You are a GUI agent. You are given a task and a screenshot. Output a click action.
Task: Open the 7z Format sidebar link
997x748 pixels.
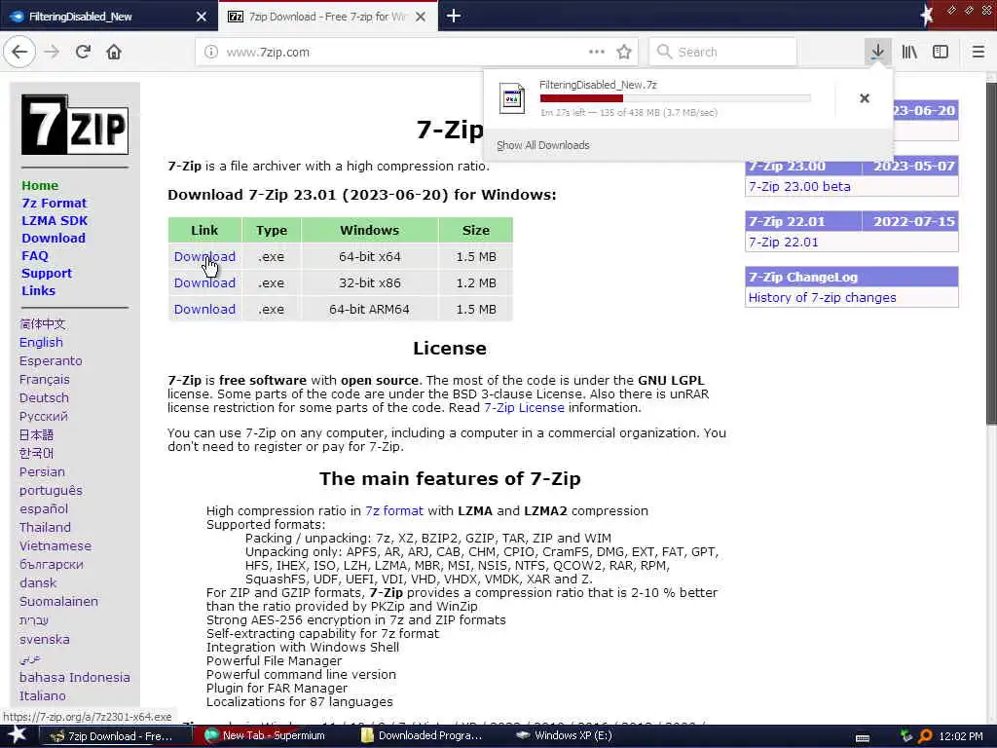[55, 203]
